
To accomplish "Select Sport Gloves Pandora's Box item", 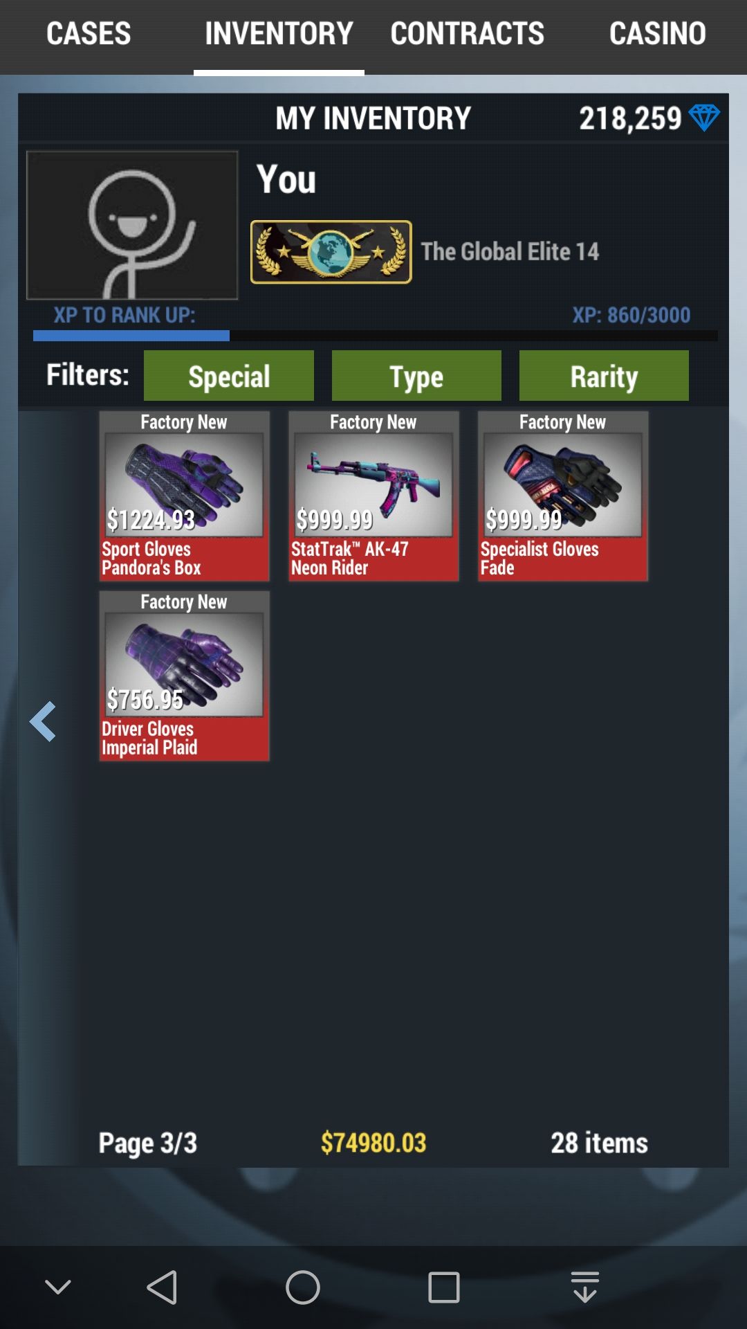I will (x=184, y=496).
